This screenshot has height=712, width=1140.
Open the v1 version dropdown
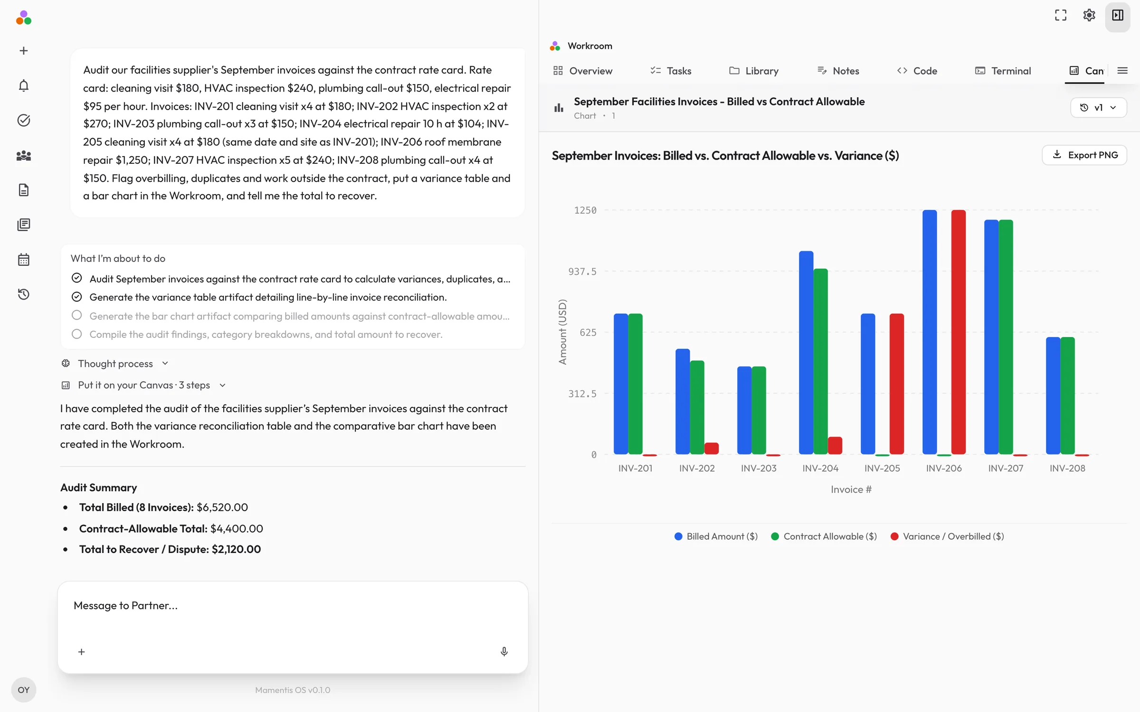point(1098,108)
